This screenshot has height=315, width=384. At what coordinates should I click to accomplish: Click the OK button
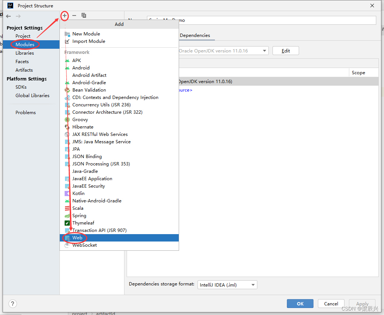[300, 304]
